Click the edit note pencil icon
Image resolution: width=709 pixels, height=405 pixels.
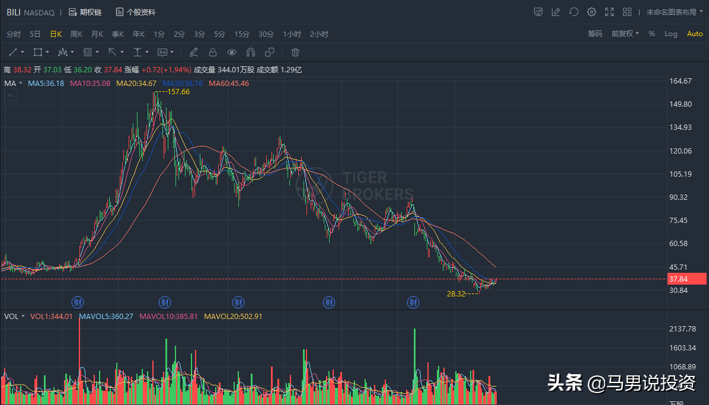pyautogui.click(x=555, y=12)
